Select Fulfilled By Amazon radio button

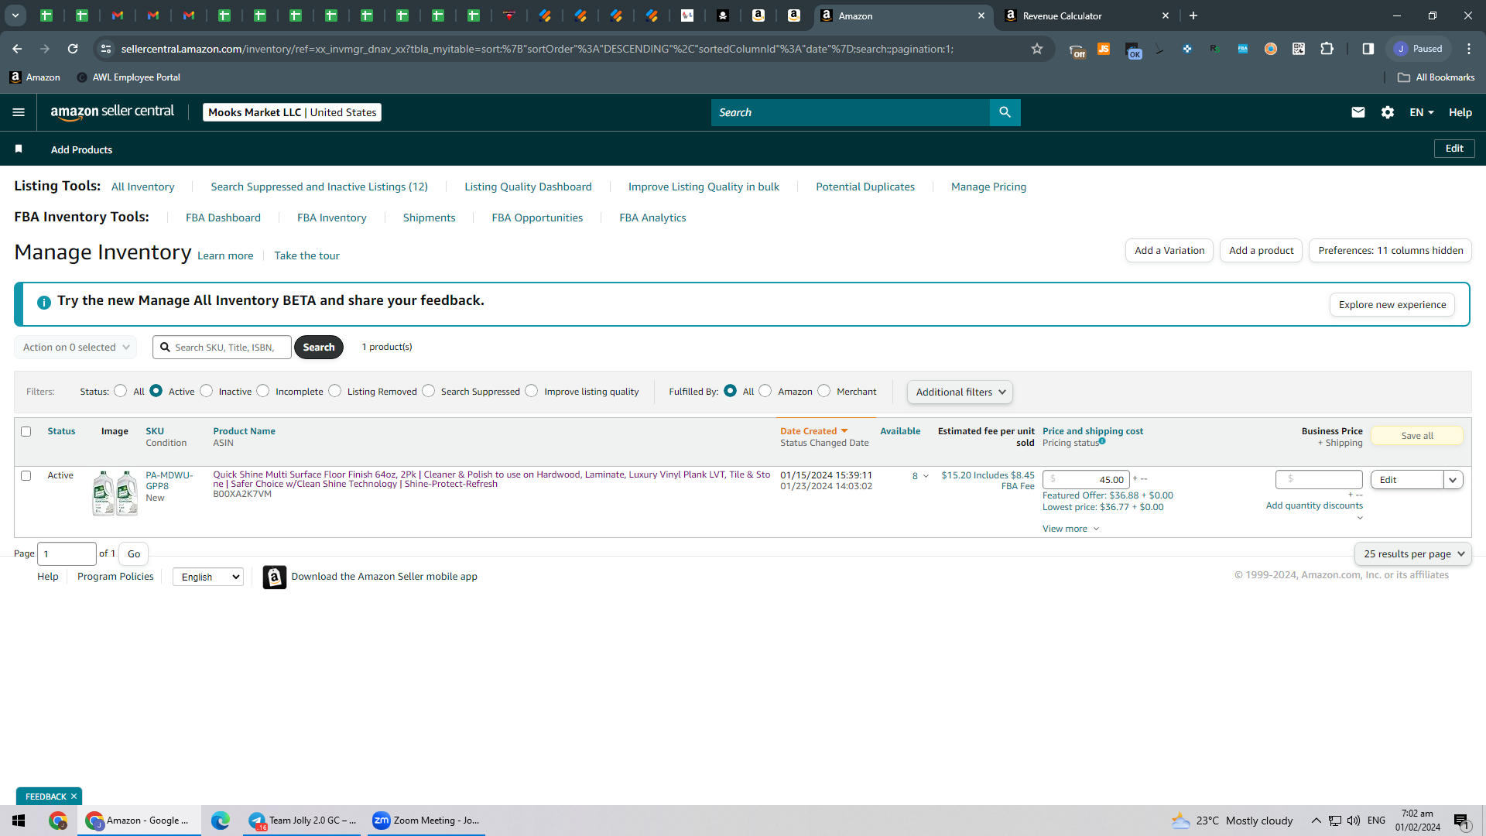pyautogui.click(x=765, y=391)
